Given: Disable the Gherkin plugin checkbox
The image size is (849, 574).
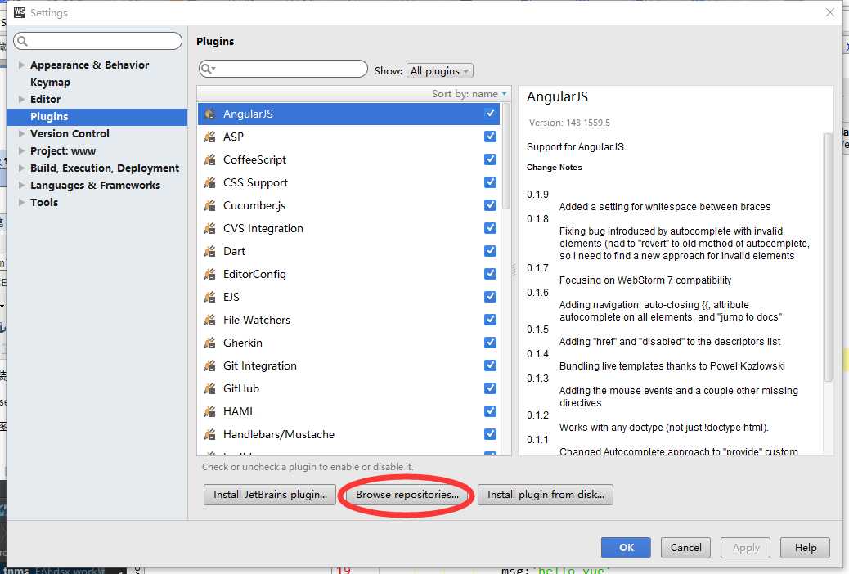Looking at the screenshot, I should pos(490,343).
